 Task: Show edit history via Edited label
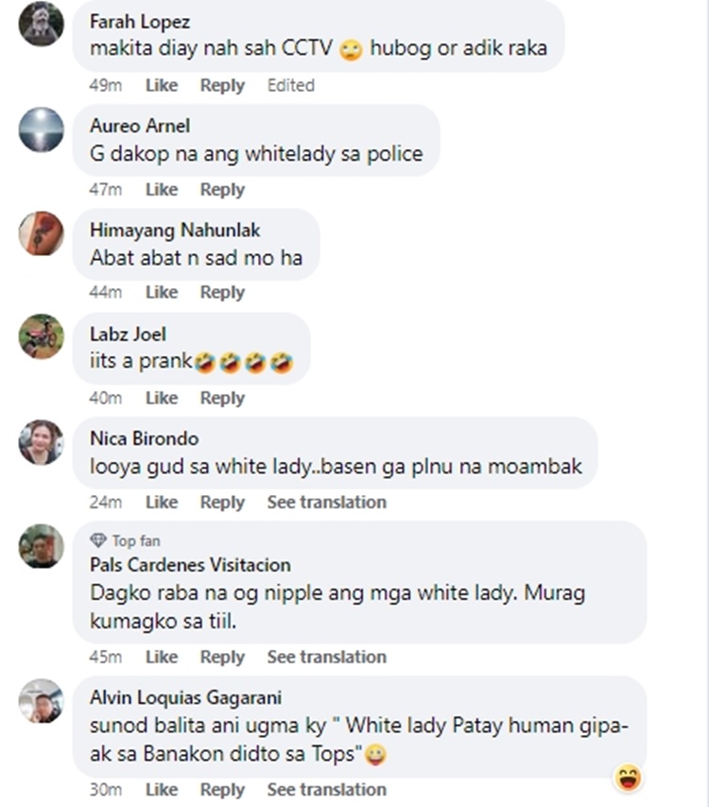coord(291,85)
